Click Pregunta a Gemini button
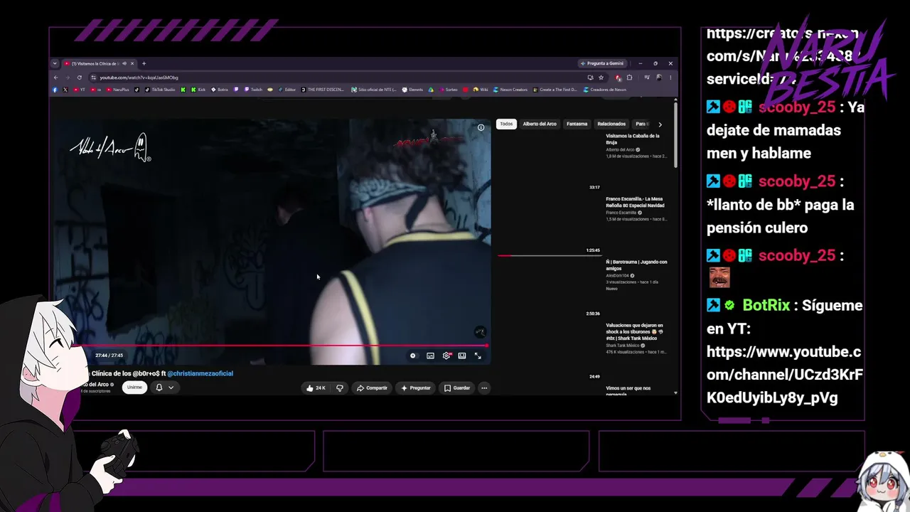Viewport: 910px width, 512px height. pyautogui.click(x=602, y=63)
